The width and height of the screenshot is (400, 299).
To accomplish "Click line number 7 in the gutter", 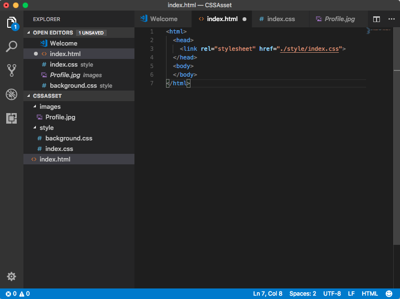I will [152, 83].
